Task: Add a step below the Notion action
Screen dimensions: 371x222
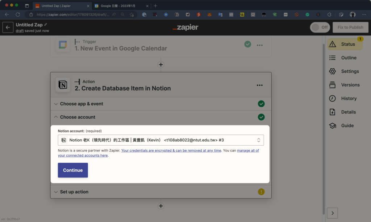Action: (x=161, y=206)
